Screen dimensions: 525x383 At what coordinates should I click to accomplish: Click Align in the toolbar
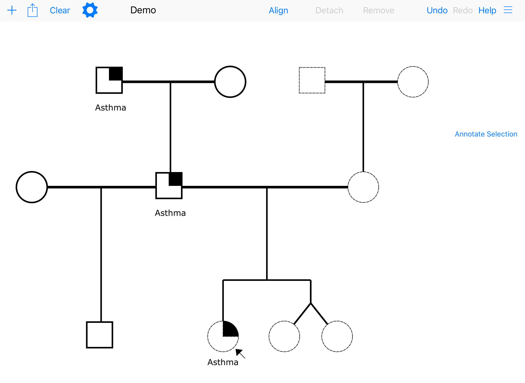(278, 10)
